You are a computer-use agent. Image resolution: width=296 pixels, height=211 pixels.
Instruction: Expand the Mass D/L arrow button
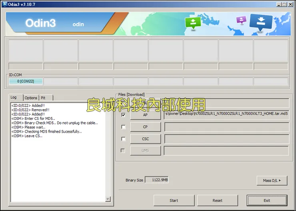click(272, 181)
